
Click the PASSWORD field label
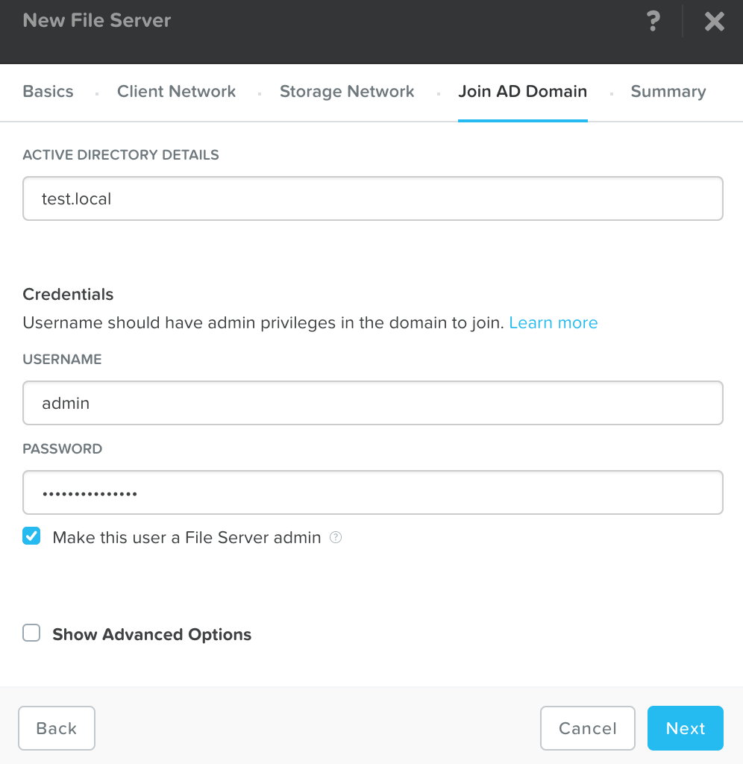click(63, 449)
